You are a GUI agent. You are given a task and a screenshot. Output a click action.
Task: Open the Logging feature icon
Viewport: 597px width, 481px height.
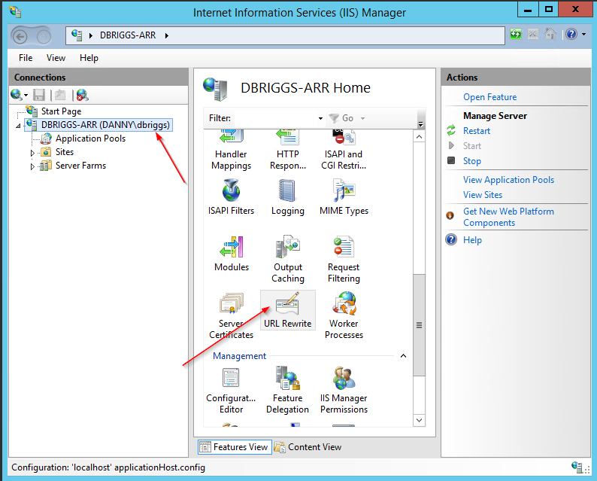point(287,198)
